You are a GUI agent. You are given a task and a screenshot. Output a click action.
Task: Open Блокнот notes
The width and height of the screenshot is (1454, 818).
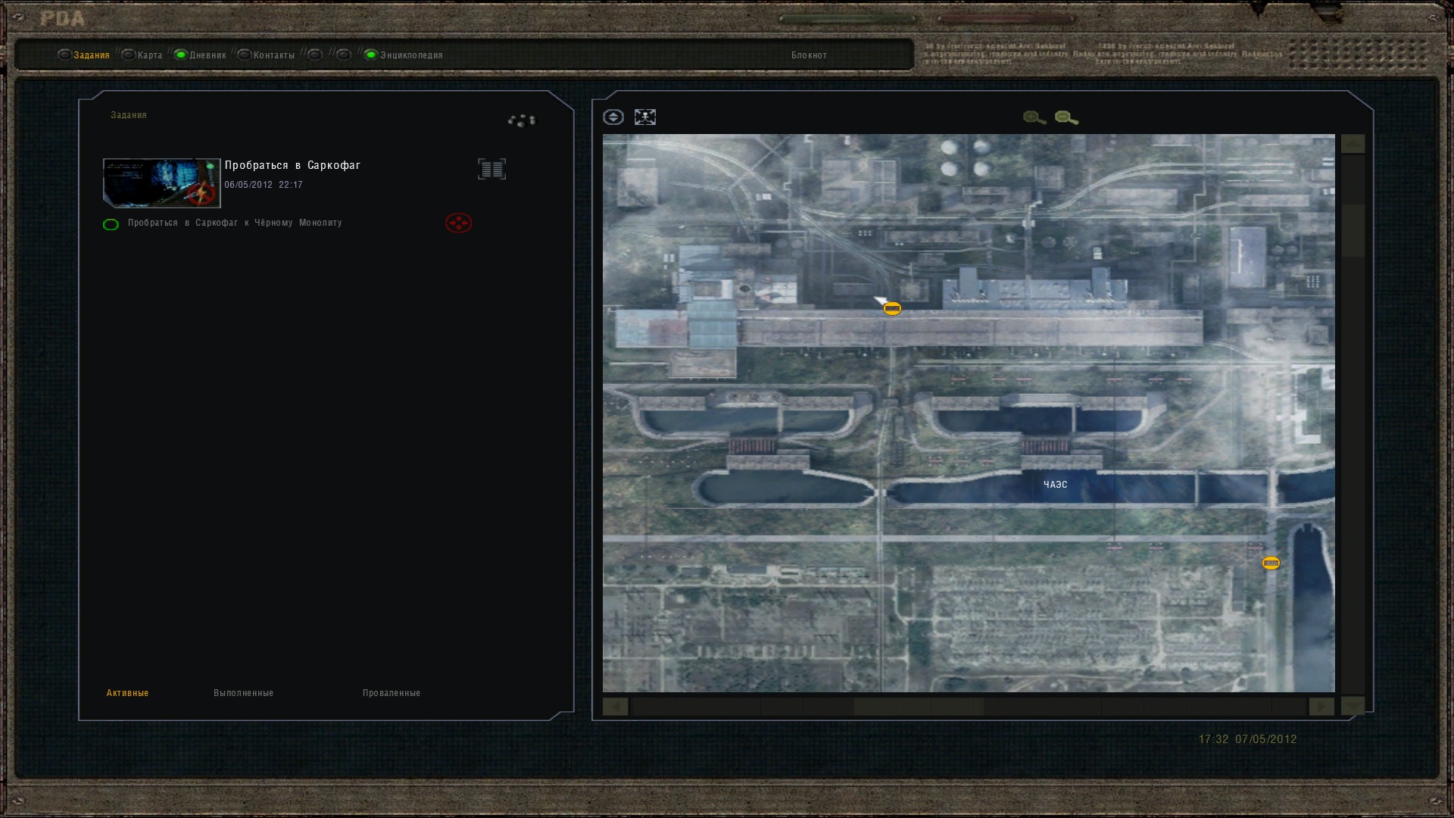coord(809,55)
